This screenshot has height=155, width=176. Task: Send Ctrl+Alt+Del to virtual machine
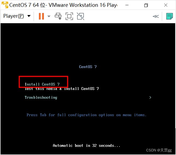(58, 16)
